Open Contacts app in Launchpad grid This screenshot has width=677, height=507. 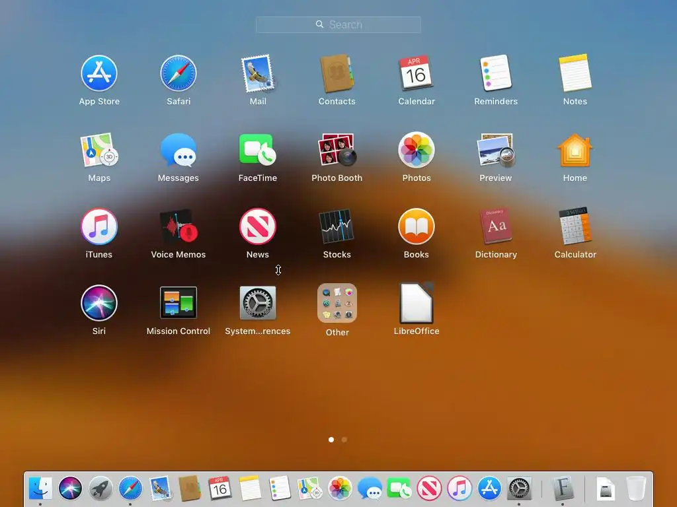tap(337, 73)
